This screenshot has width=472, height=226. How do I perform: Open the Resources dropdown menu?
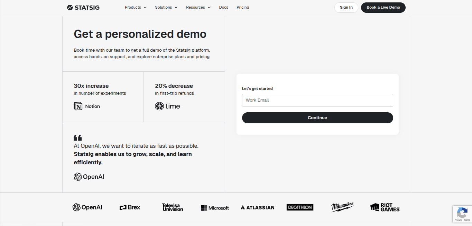pyautogui.click(x=198, y=7)
